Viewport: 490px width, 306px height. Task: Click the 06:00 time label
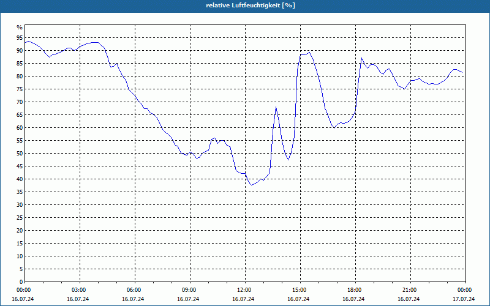pos(135,290)
